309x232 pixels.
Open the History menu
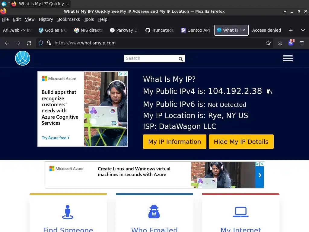46,19
